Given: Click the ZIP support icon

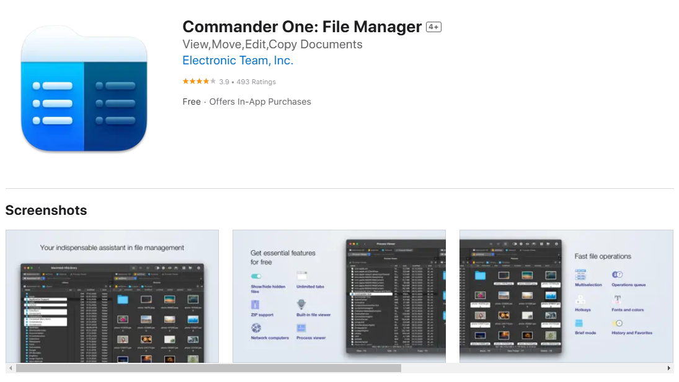Looking at the screenshot, I should click(x=255, y=305).
